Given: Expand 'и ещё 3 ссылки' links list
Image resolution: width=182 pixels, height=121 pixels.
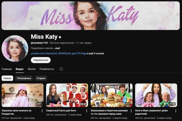Looking at the screenshot, I should click(x=96, y=53).
